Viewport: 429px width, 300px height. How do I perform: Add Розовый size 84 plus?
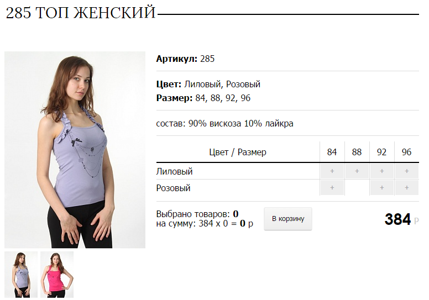pos(332,188)
